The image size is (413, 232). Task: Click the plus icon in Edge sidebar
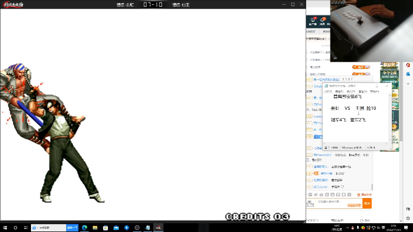408,84
